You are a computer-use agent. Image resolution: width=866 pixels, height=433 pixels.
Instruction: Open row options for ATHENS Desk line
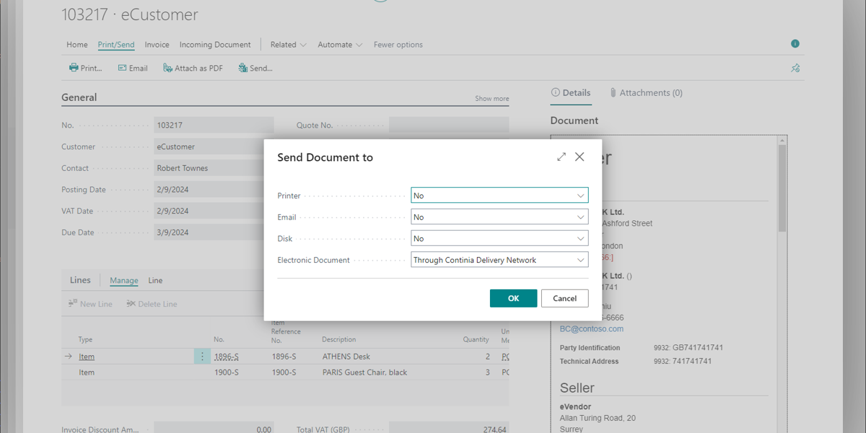tap(202, 357)
